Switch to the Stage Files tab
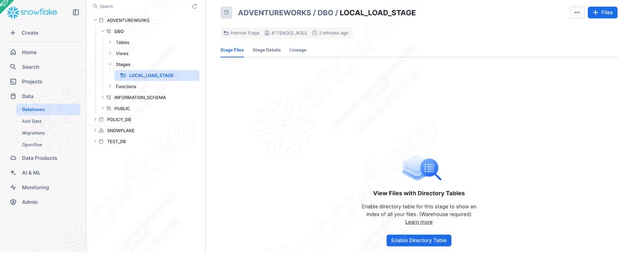Image resolution: width=622 pixels, height=260 pixels. [232, 50]
